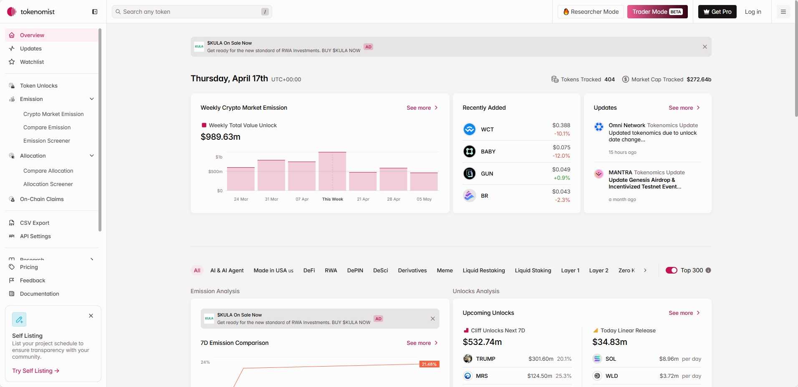Select the Meme category tab
Viewport: 798px width, 387px height.
coord(444,270)
